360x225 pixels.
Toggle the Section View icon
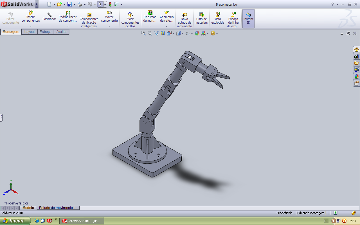coord(163,33)
